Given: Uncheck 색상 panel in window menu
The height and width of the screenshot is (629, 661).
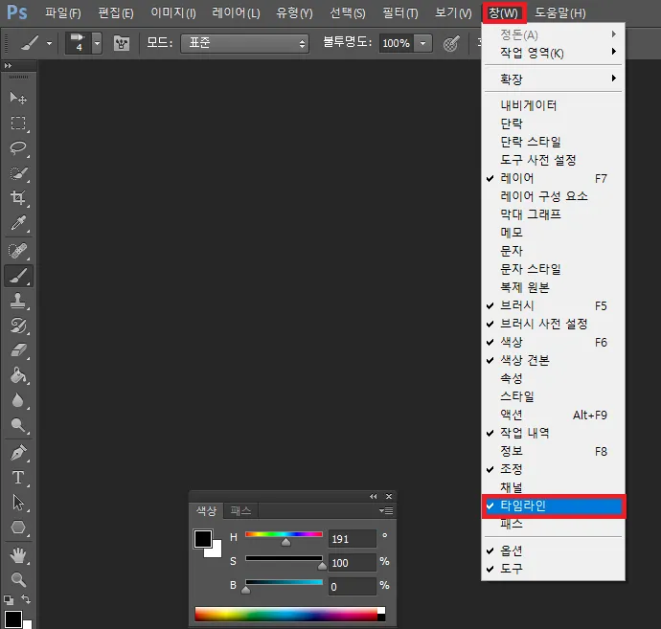Looking at the screenshot, I should [553, 342].
